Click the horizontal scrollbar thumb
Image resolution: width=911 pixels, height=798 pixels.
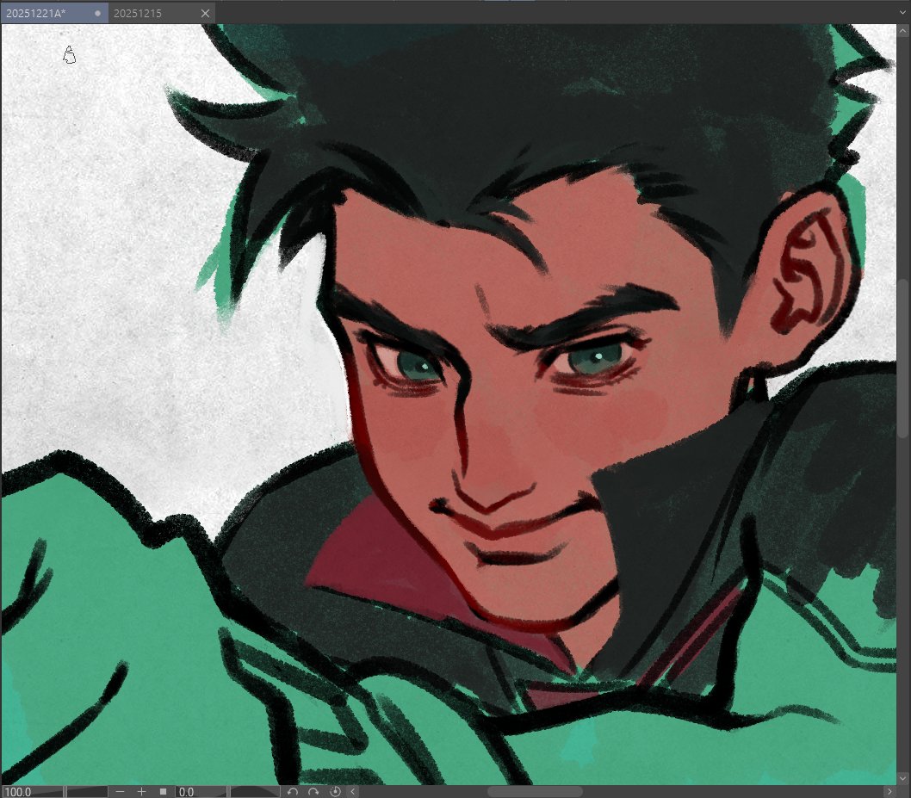[x=535, y=792]
